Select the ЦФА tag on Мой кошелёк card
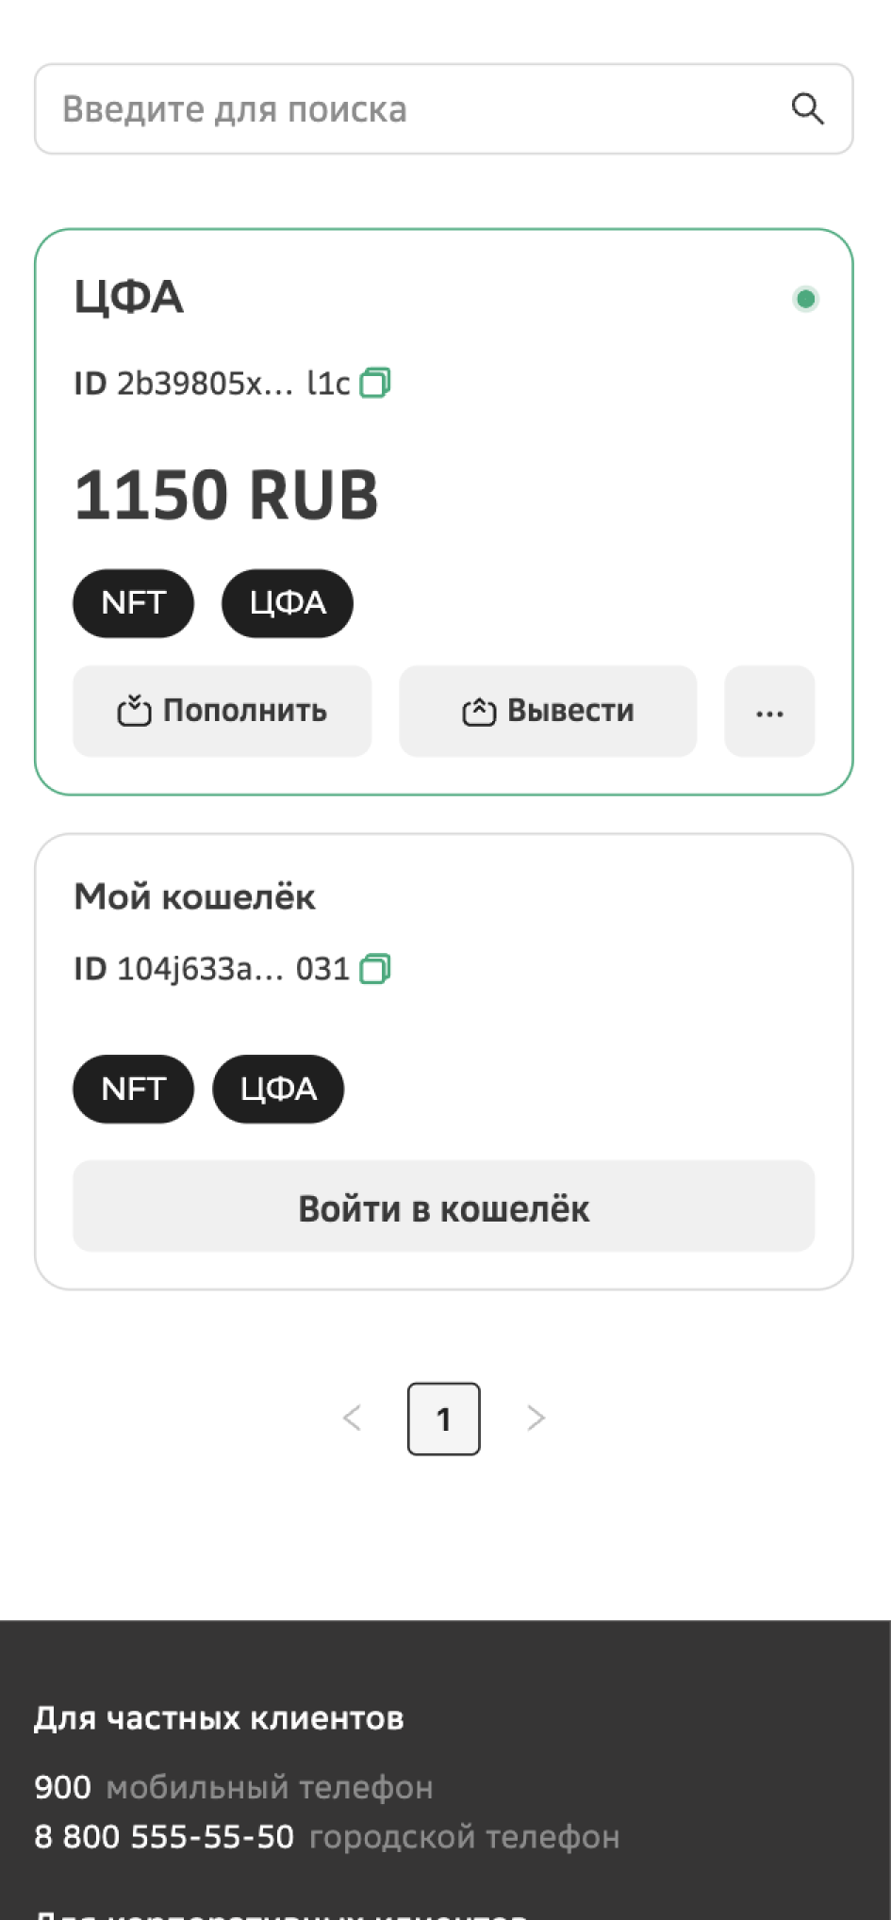This screenshot has height=1920, width=891. pos(278,1089)
